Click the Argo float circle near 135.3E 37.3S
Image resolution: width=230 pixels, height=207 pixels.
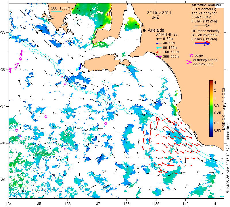[x=46, y=117]
